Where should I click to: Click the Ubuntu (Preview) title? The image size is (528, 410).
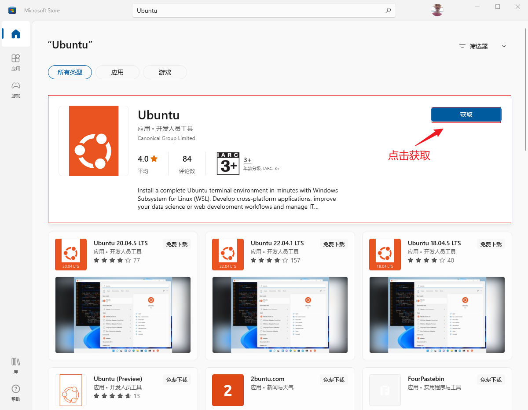[118, 379]
